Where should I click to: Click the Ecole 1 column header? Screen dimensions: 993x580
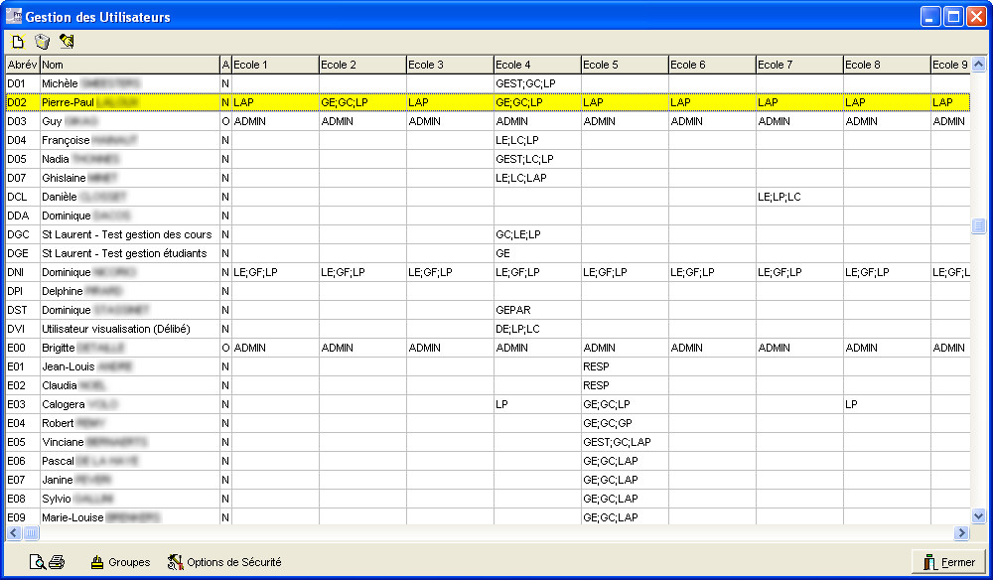coord(275,65)
